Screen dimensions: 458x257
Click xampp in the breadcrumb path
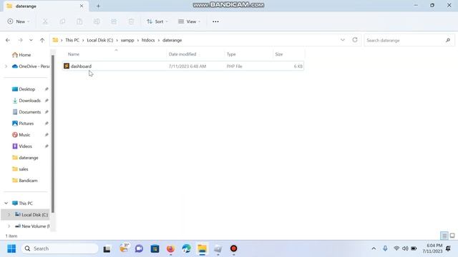pyautogui.click(x=127, y=40)
